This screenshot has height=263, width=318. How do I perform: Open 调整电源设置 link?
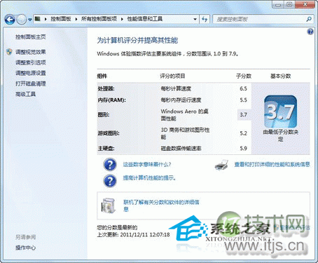[x=31, y=73]
